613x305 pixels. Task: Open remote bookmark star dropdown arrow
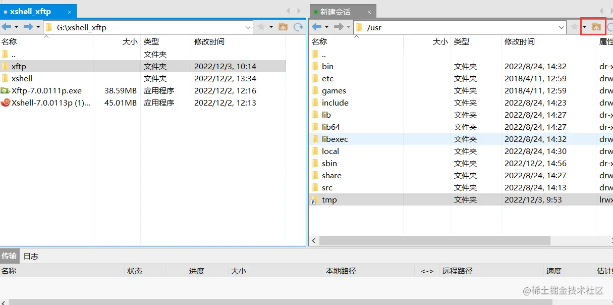[x=584, y=27]
